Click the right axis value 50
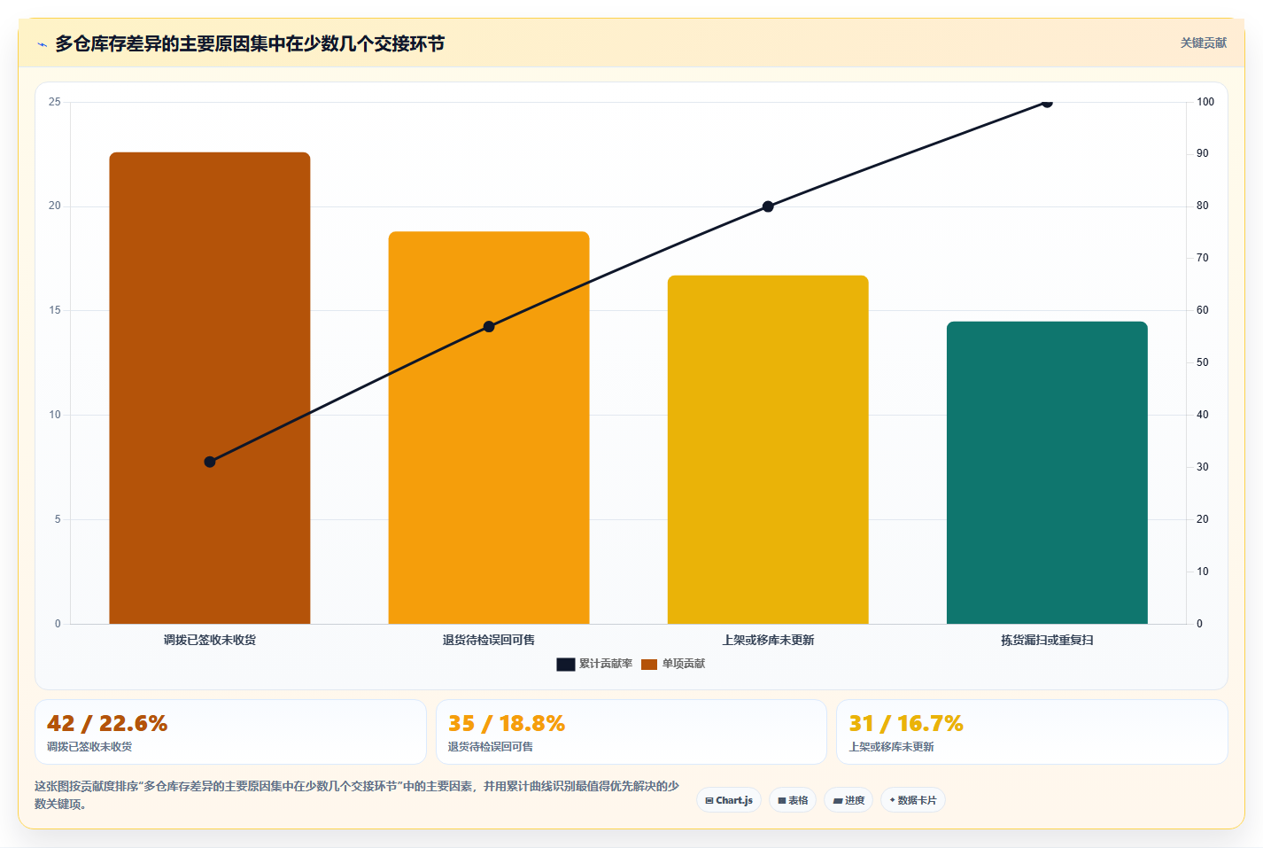The height and width of the screenshot is (848, 1263). (x=1203, y=362)
